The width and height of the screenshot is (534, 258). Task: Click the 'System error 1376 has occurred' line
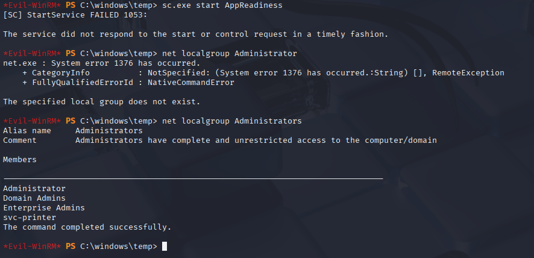click(102, 63)
